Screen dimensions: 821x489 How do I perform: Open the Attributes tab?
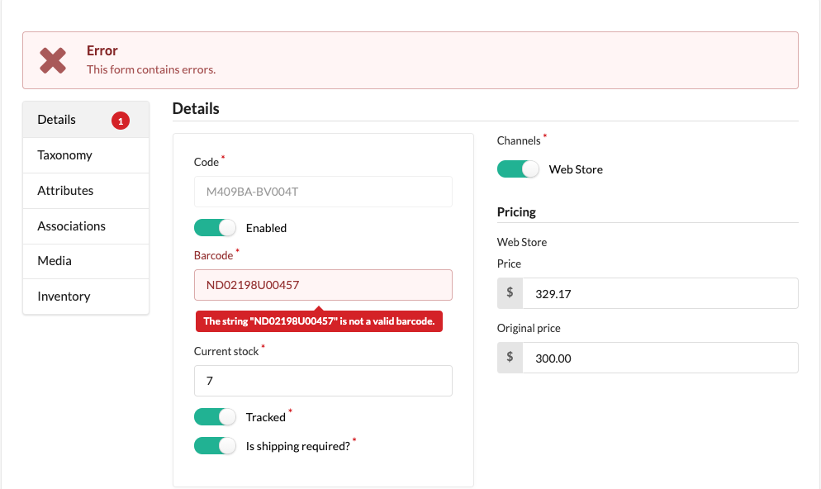86,191
